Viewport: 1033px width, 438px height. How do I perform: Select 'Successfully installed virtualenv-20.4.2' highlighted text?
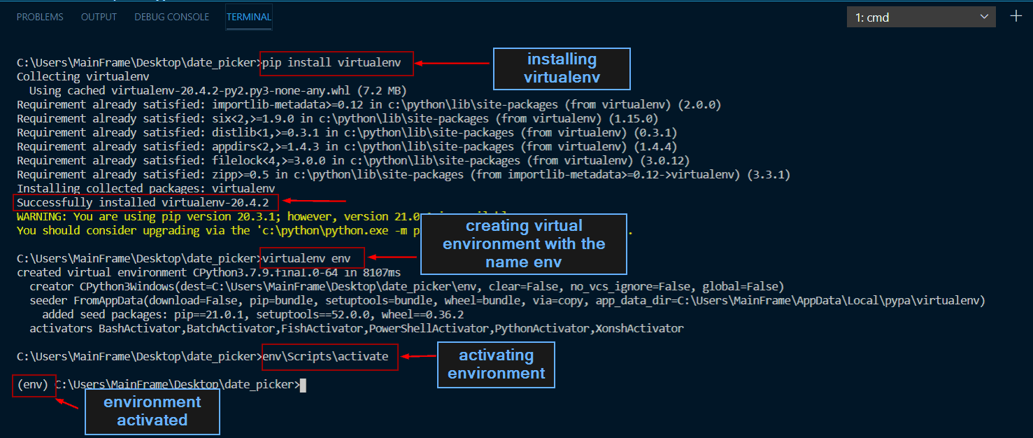click(x=145, y=202)
